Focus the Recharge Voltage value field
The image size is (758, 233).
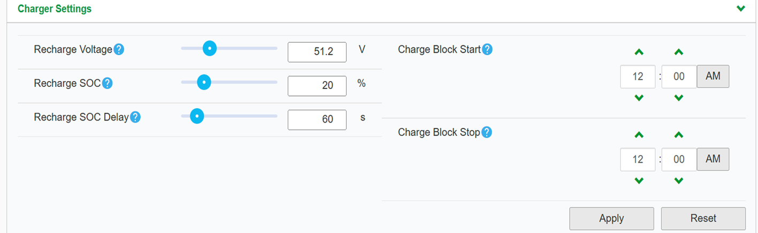pyautogui.click(x=317, y=52)
